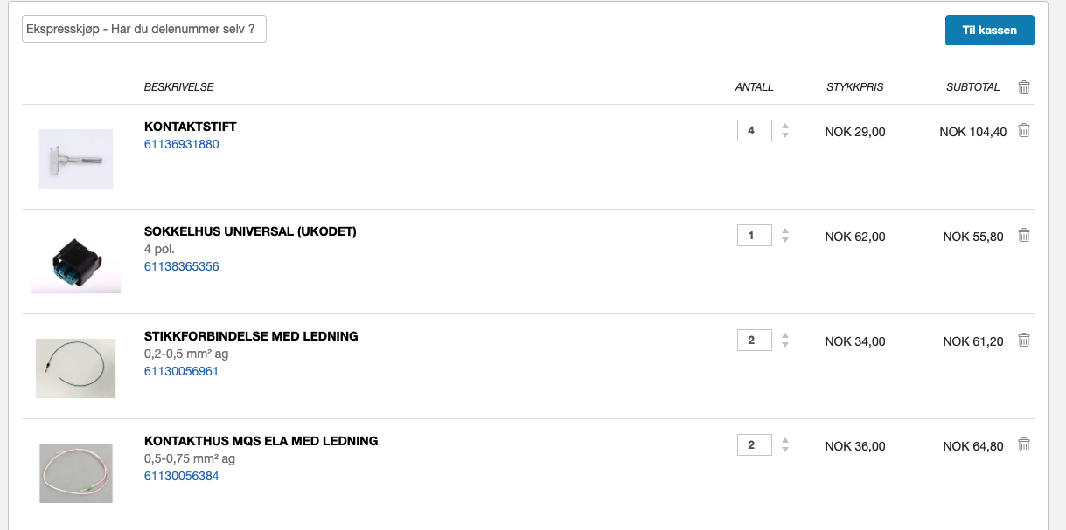Delete SOKKELHUS UNIVERSAL row via trash icon
Viewport: 1066px width, 530px height.
[1024, 236]
